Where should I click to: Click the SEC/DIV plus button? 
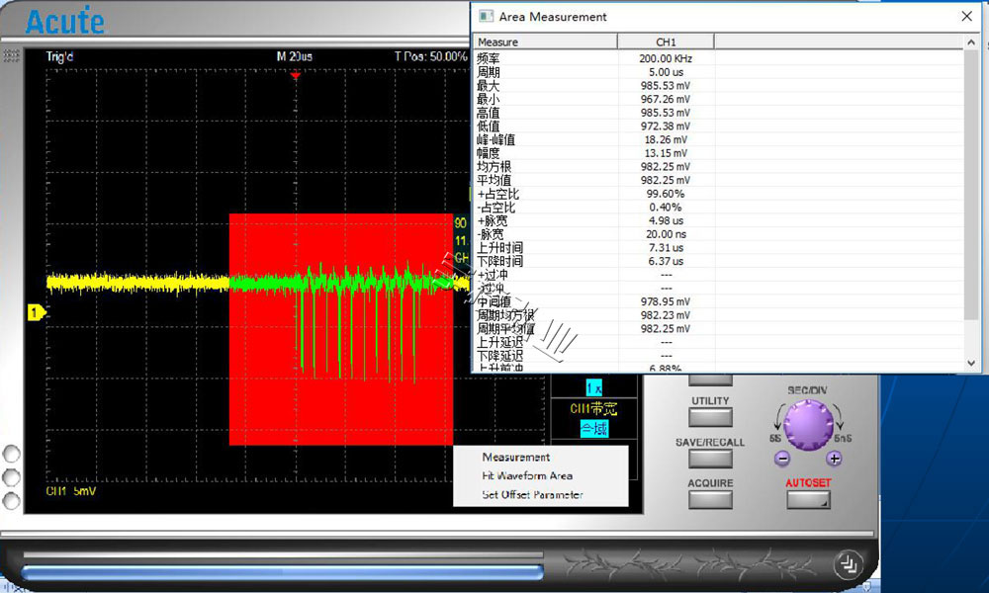tap(834, 459)
